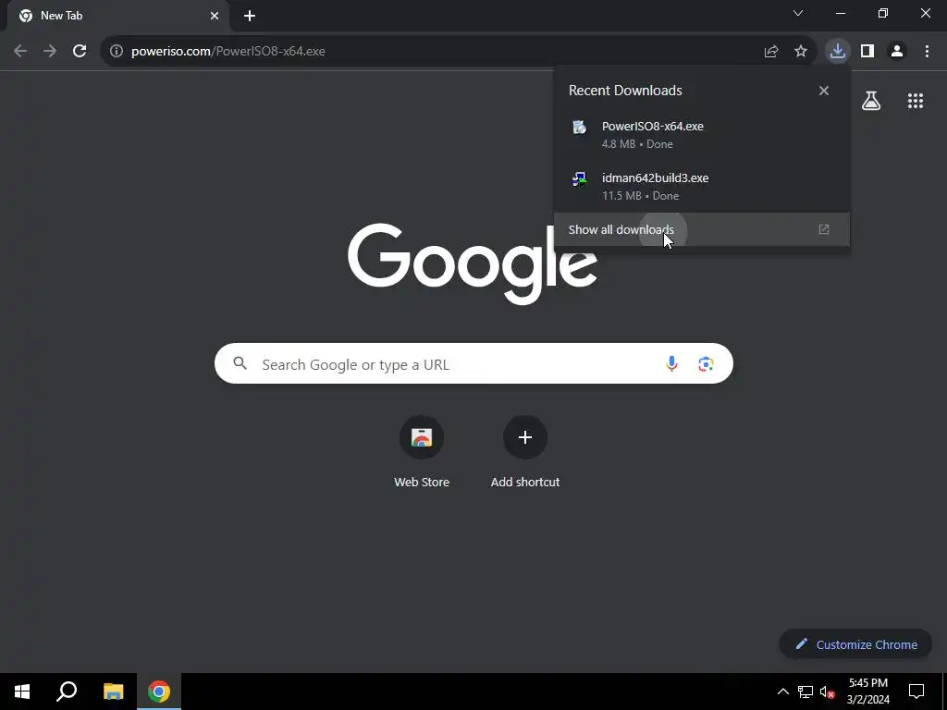Open the profile avatar menu
This screenshot has width=947, height=710.
[x=897, y=52]
